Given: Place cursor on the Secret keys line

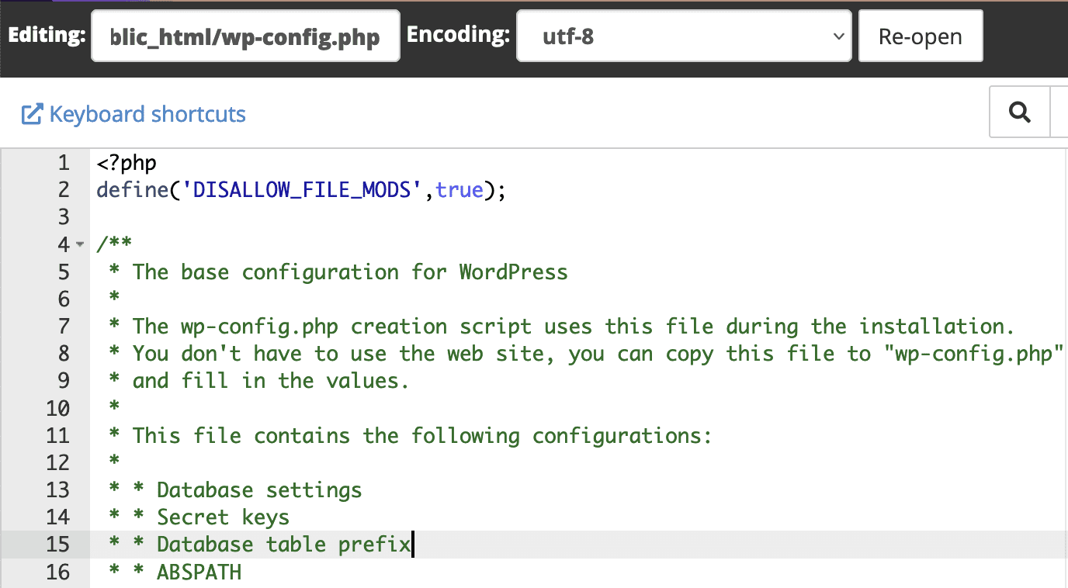Looking at the screenshot, I should (x=222, y=517).
